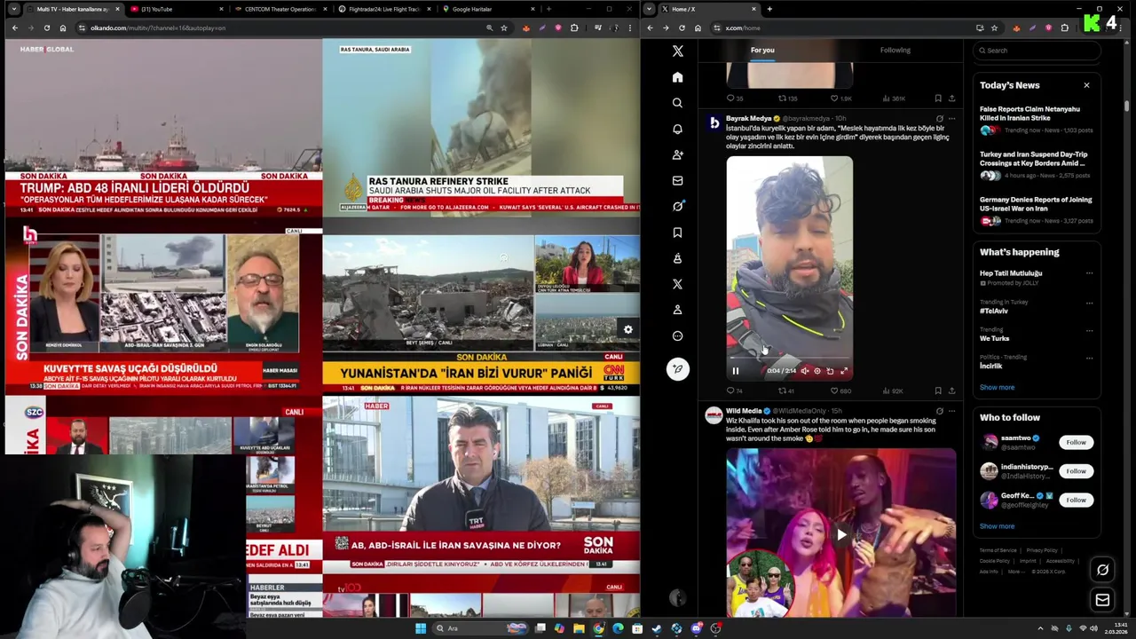
Task: Reload the olkando.com multitv page
Action: [x=46, y=28]
